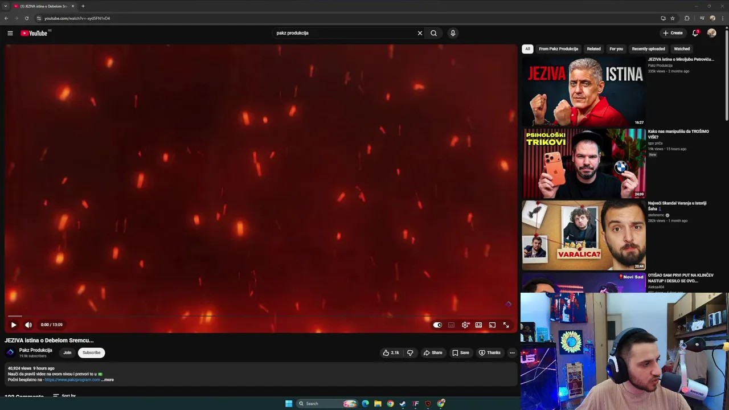Screen dimensions: 729x410
Task: Select the Watched filter chip
Action: pos(682,49)
